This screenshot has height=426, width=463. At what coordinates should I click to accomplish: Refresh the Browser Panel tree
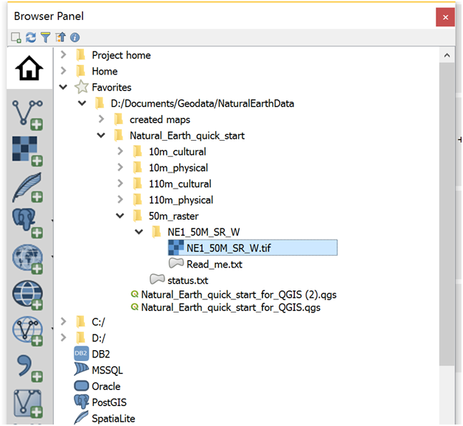(30, 37)
